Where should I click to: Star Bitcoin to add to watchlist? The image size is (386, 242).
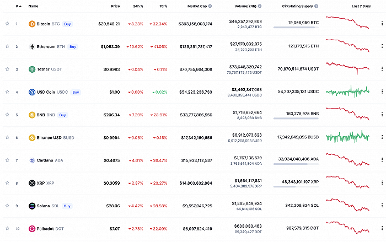tap(7, 24)
